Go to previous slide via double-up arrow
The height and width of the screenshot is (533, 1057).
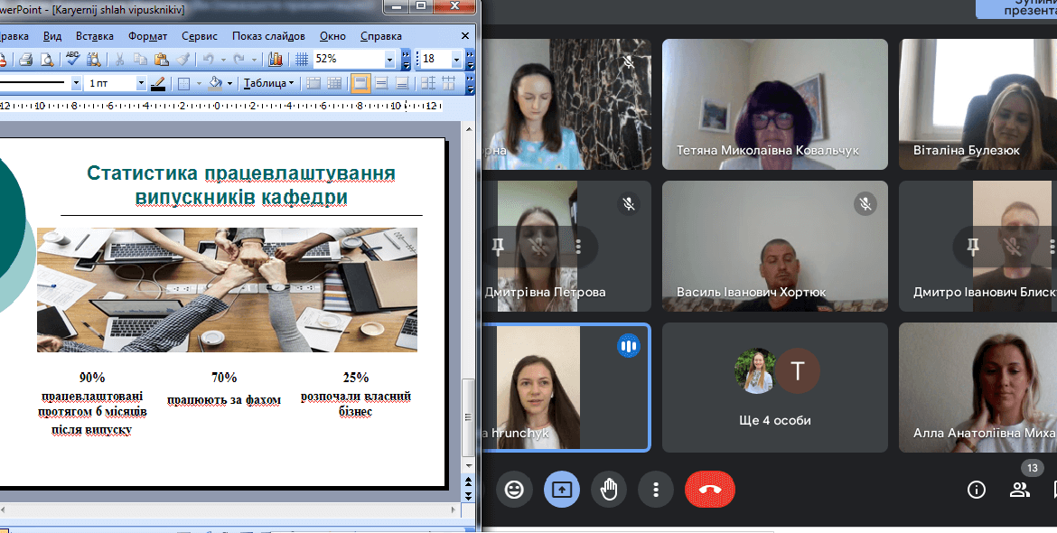point(469,482)
